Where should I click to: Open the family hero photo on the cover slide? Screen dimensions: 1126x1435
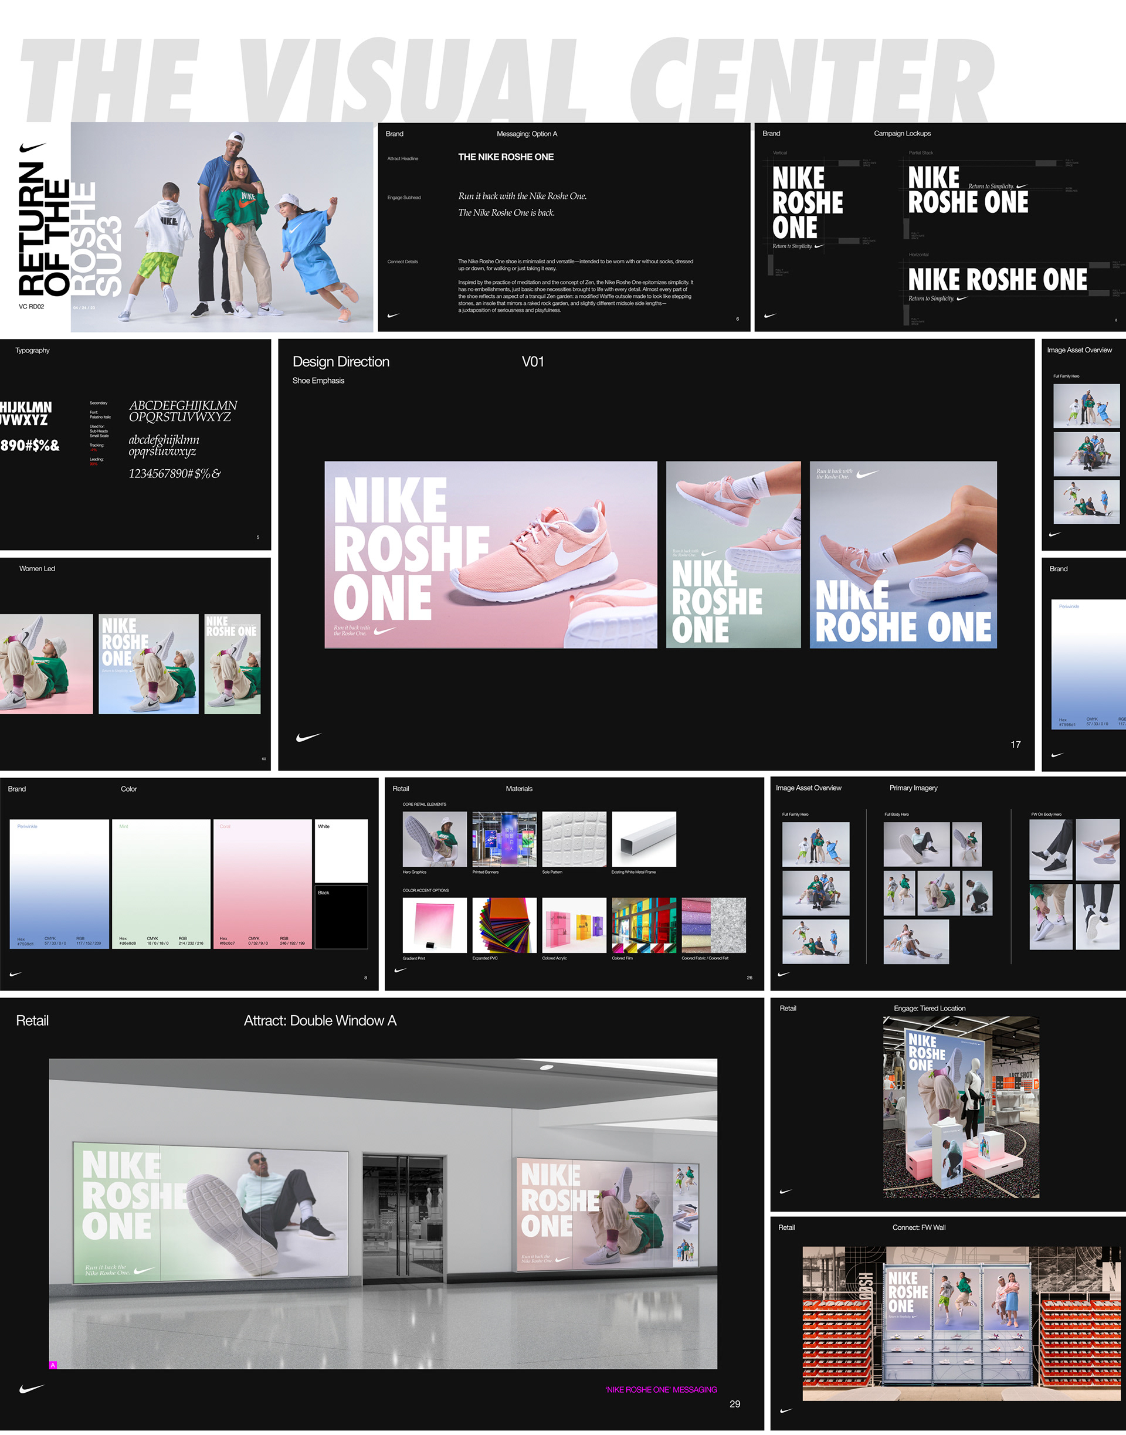[222, 228]
